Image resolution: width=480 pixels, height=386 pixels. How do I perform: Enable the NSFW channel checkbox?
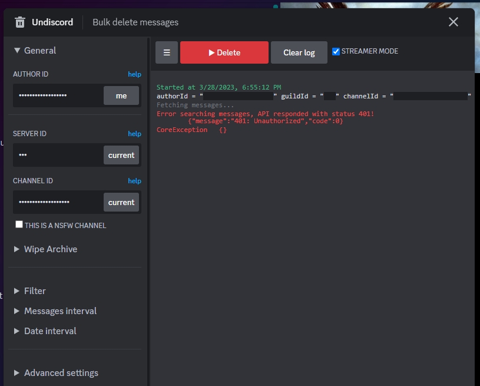[x=19, y=225]
